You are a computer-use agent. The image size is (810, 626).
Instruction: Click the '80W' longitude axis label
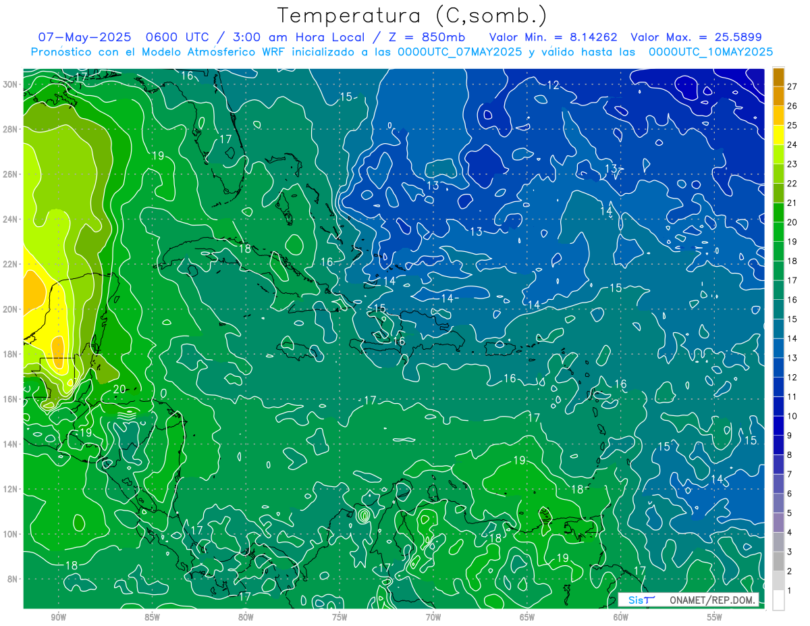pos(246,617)
